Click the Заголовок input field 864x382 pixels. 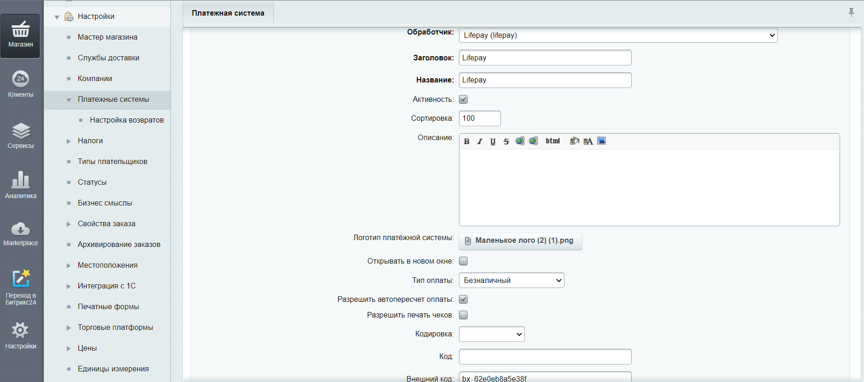545,58
